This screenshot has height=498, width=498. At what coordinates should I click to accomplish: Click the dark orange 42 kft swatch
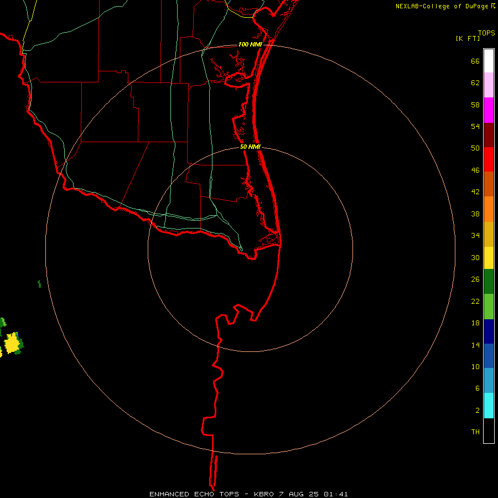[489, 184]
